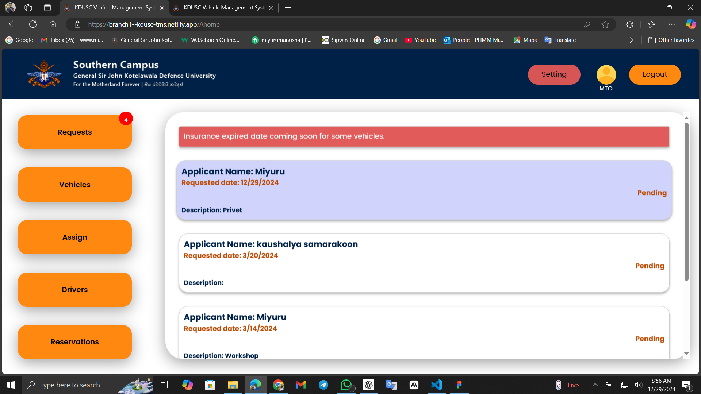Viewport: 701px width, 394px height.
Task: Open Visual Studio Code from taskbar
Action: (x=436, y=385)
